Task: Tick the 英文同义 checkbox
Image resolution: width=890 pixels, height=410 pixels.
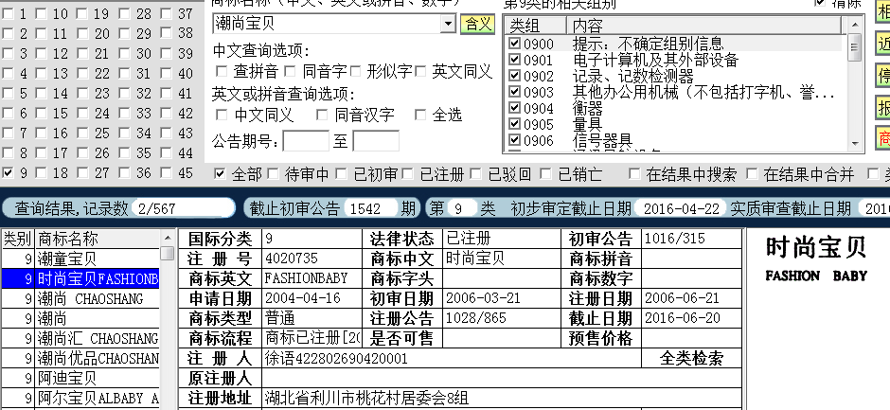Action: (420, 72)
